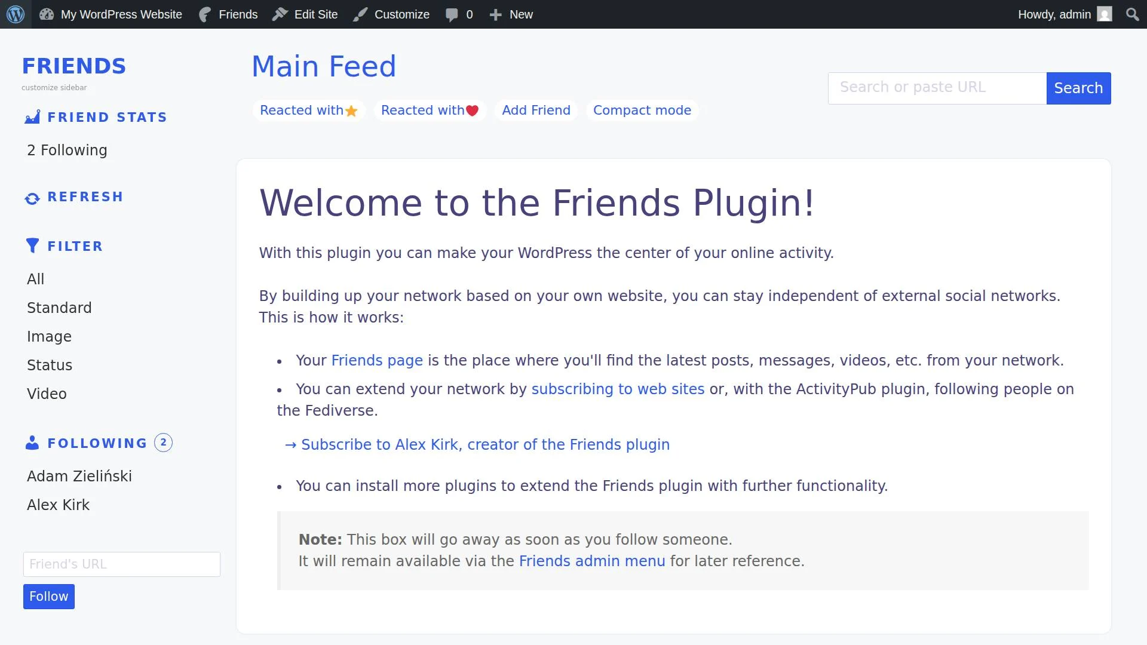1147x645 pixels.
Task: Click the Friend Stats chart icon
Action: click(32, 116)
